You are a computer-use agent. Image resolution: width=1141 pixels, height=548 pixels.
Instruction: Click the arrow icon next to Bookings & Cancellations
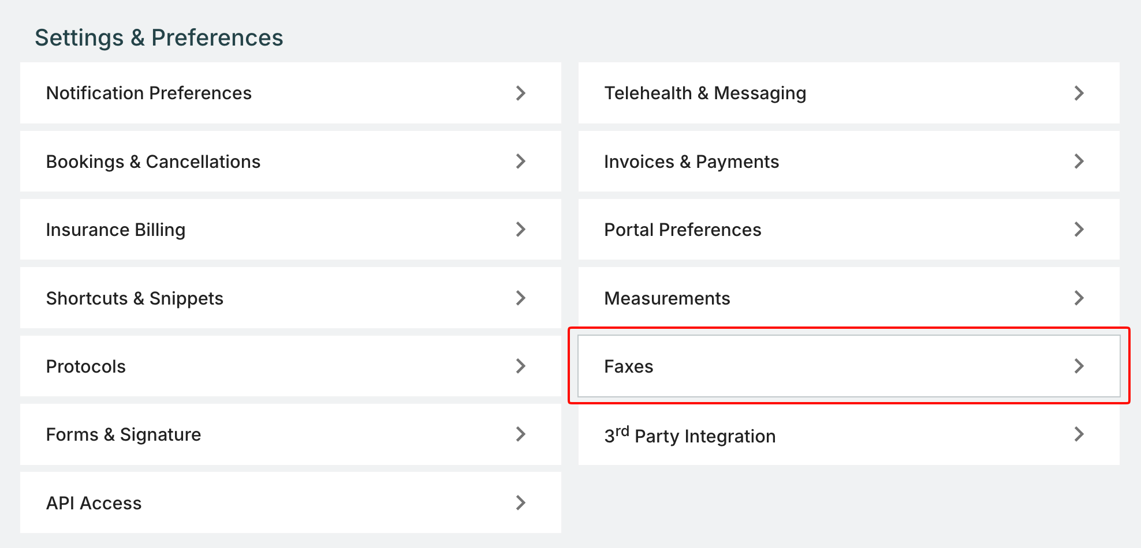click(x=520, y=162)
